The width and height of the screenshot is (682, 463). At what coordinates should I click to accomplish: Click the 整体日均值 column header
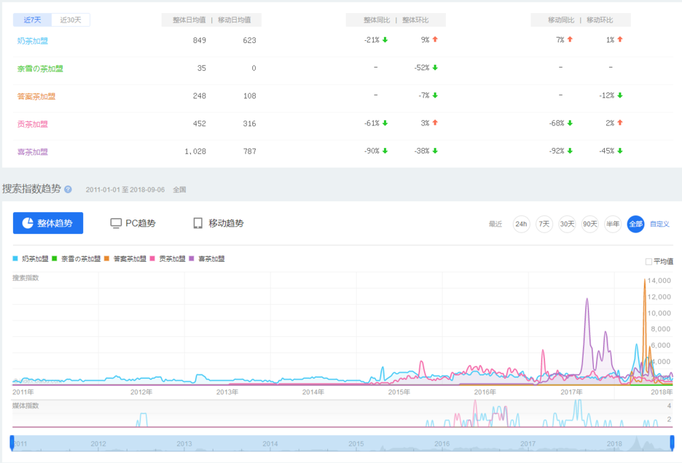(189, 20)
